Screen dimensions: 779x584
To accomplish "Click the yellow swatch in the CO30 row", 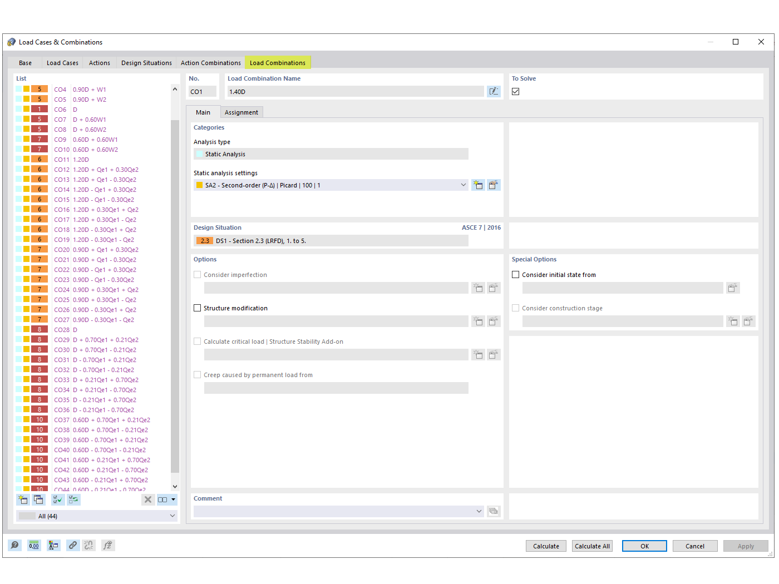I will click(x=26, y=349).
